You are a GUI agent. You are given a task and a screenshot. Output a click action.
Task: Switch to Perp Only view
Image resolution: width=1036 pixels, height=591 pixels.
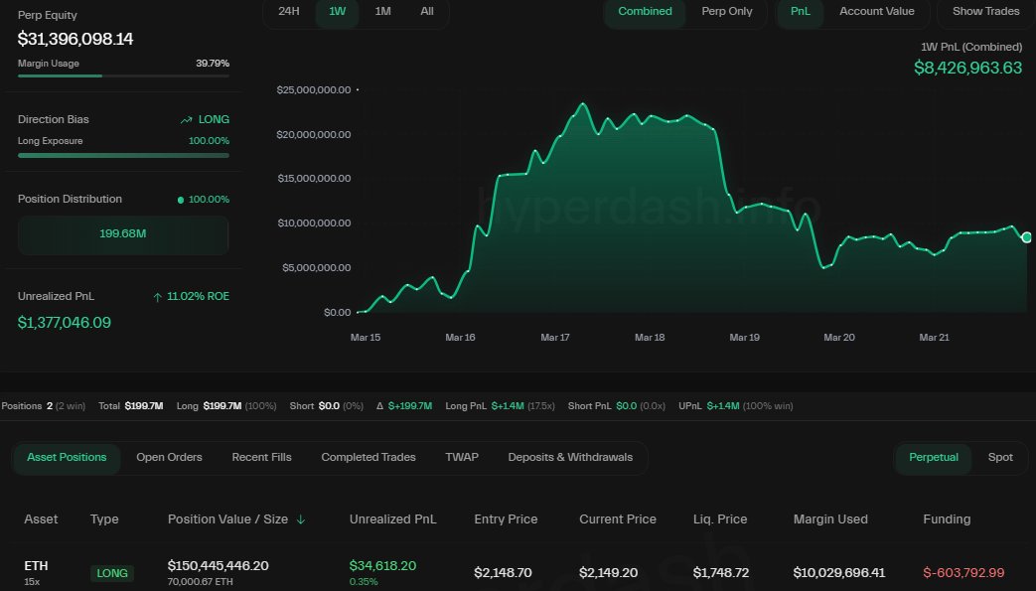click(x=729, y=11)
